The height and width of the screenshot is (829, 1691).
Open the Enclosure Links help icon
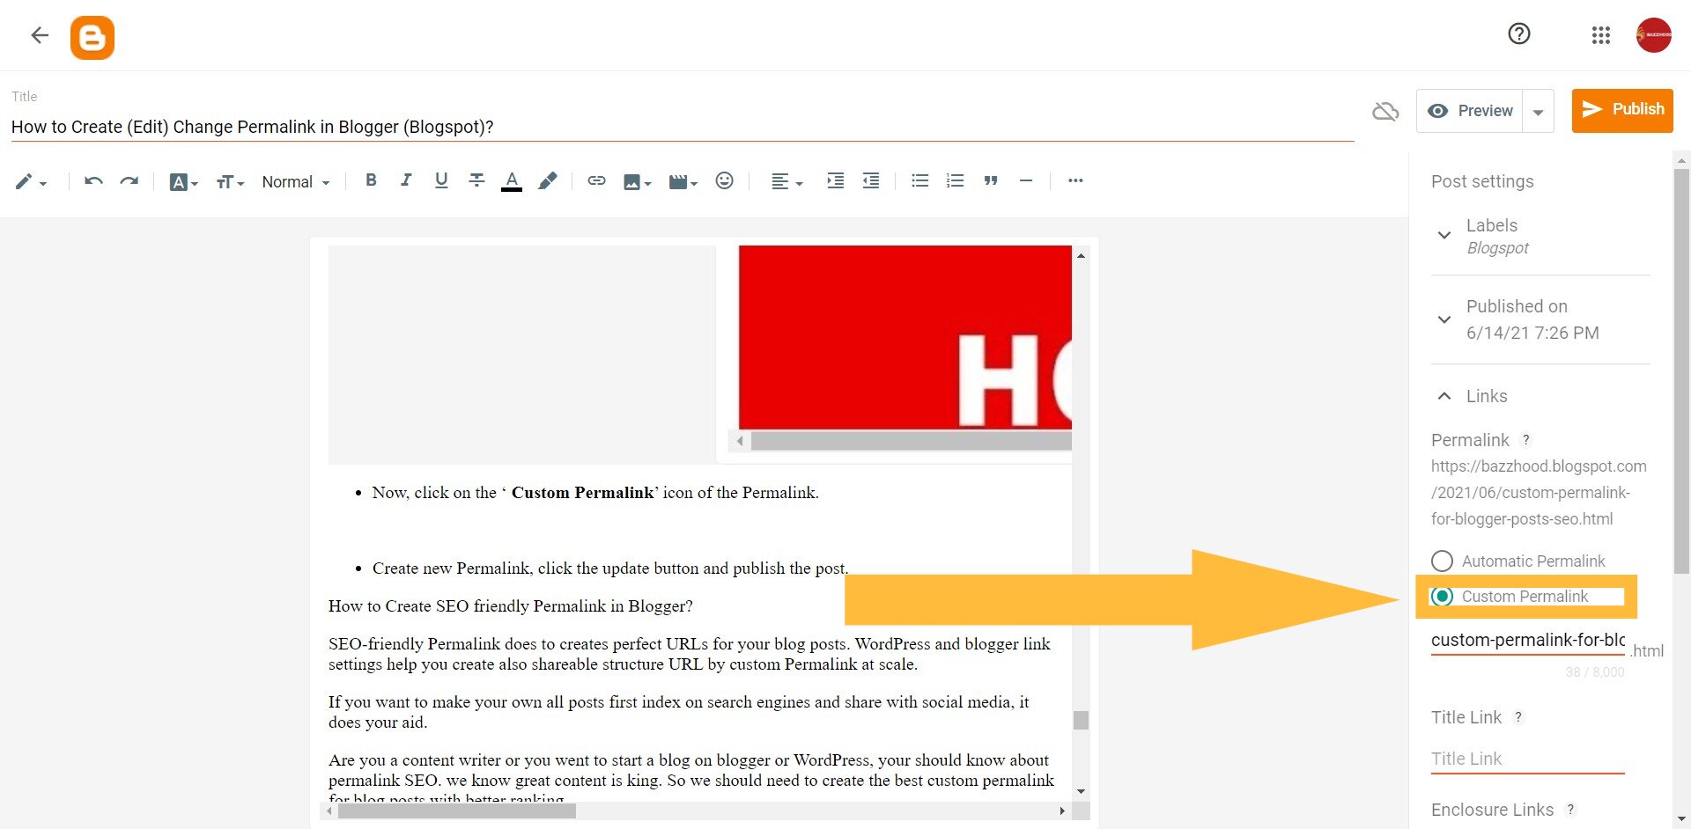point(1570,810)
